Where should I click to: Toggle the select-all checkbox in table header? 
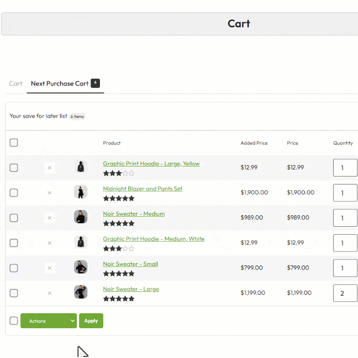(x=14, y=143)
